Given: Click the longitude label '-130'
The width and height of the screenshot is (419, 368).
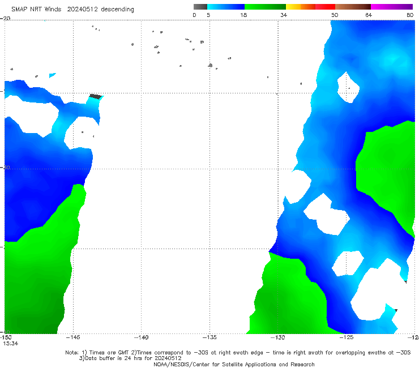Looking at the screenshot, I should click(277, 337).
